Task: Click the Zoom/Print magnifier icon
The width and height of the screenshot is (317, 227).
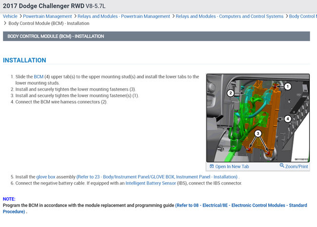Action: [282, 166]
